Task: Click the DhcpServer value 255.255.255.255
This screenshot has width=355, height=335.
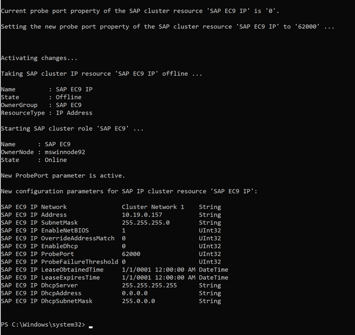Action: click(149, 285)
